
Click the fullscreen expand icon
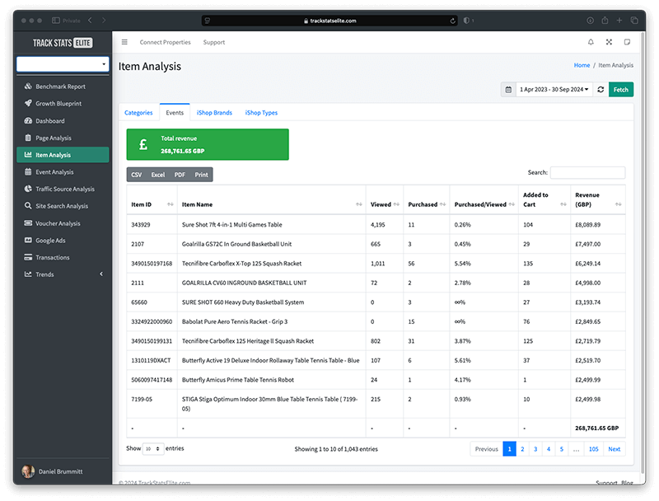609,42
